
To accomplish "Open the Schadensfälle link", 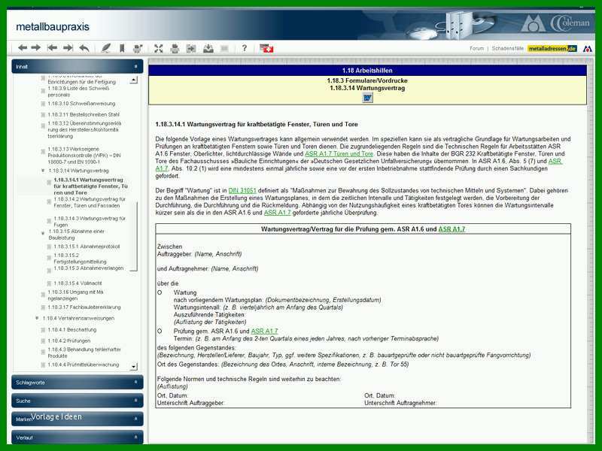I will [x=507, y=49].
